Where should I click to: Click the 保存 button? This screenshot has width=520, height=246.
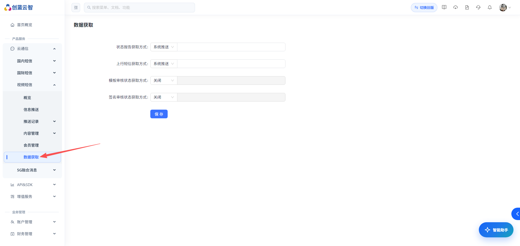point(159,114)
